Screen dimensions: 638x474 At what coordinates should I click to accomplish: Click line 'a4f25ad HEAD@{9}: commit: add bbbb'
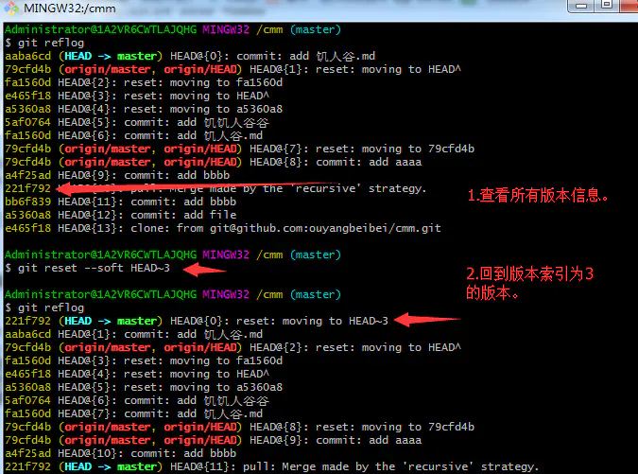click(x=117, y=175)
